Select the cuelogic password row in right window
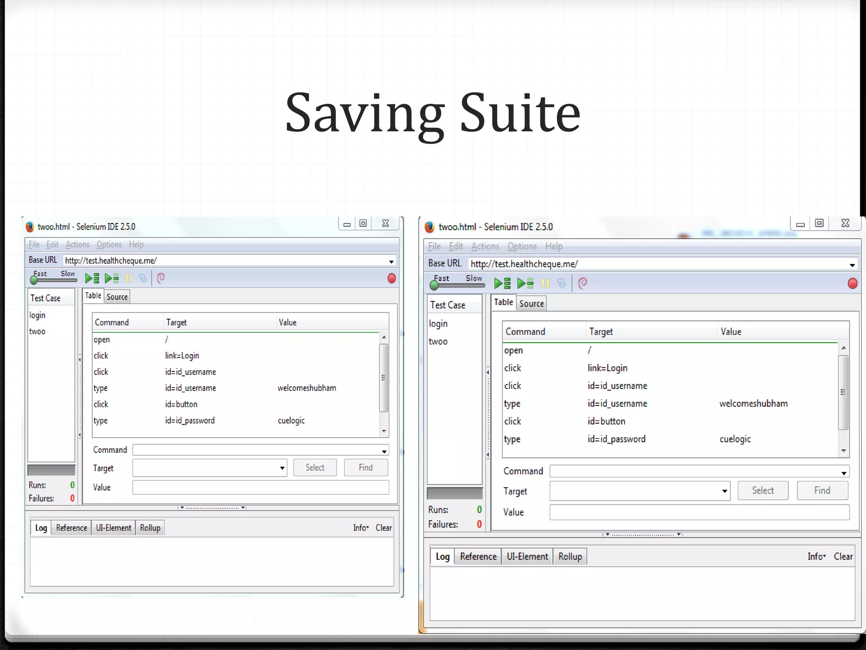 [x=670, y=439]
